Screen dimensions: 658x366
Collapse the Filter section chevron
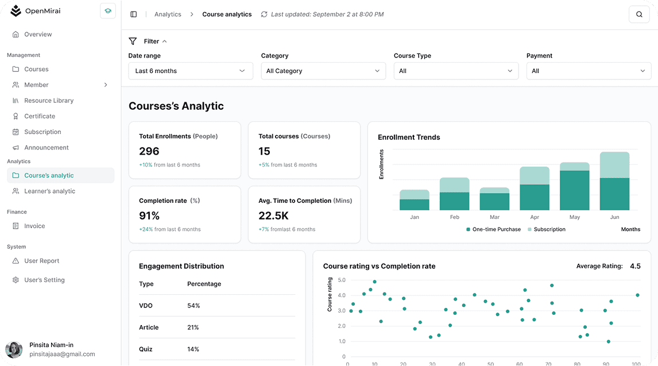click(164, 41)
